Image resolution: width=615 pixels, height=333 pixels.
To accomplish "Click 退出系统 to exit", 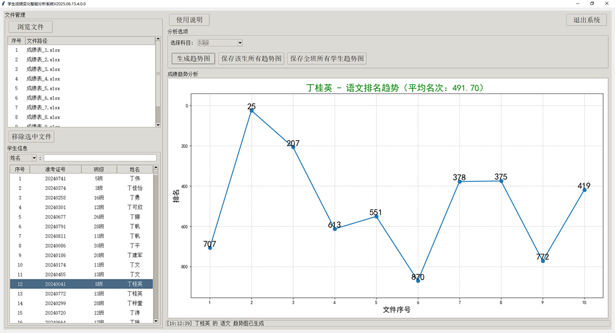I will click(586, 20).
